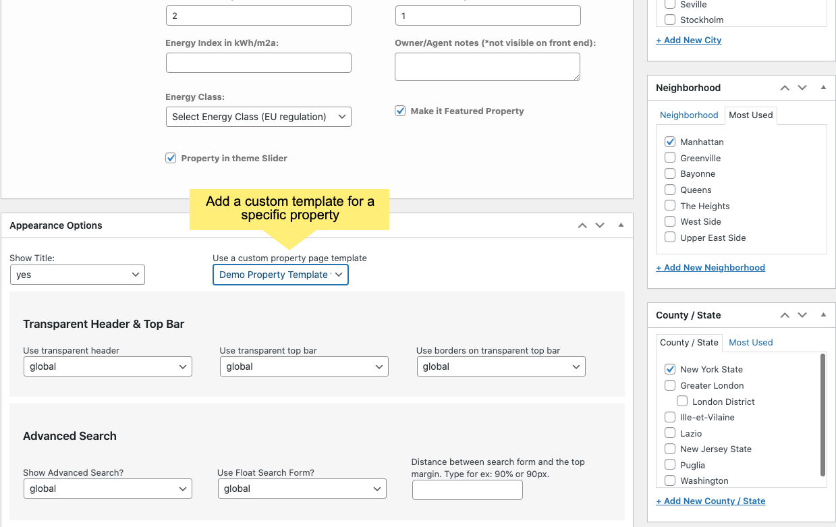Check The Heights neighborhood
Viewport: 836px width, 527px height.
(x=670, y=206)
